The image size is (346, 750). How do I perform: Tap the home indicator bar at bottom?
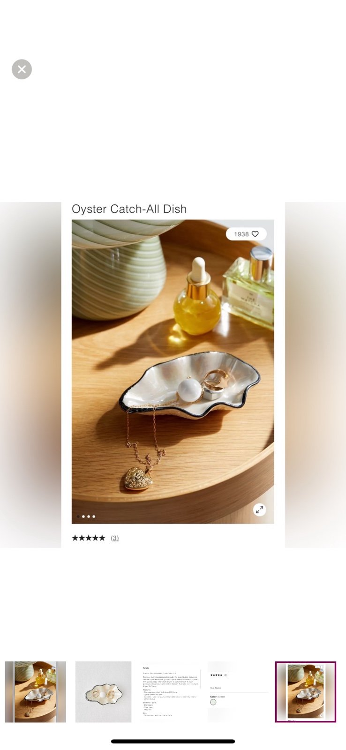(x=173, y=741)
